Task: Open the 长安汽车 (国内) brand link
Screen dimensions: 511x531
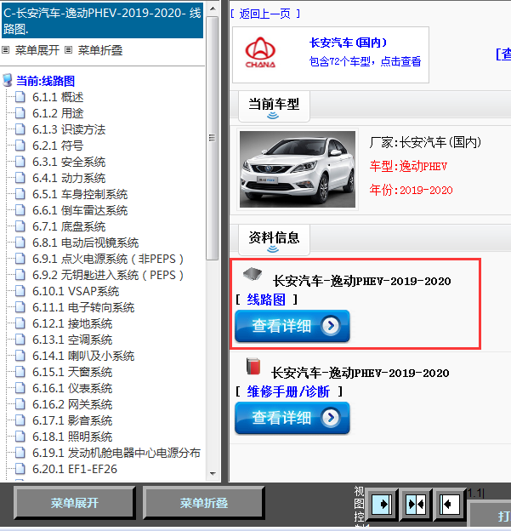Action: coord(349,43)
